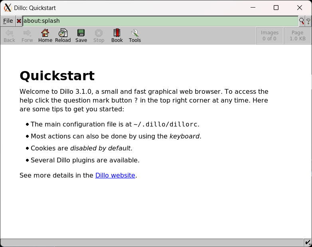Viewport: 312px width, 247px height.
Task: Minimize the Dillo window
Action: coord(253,8)
